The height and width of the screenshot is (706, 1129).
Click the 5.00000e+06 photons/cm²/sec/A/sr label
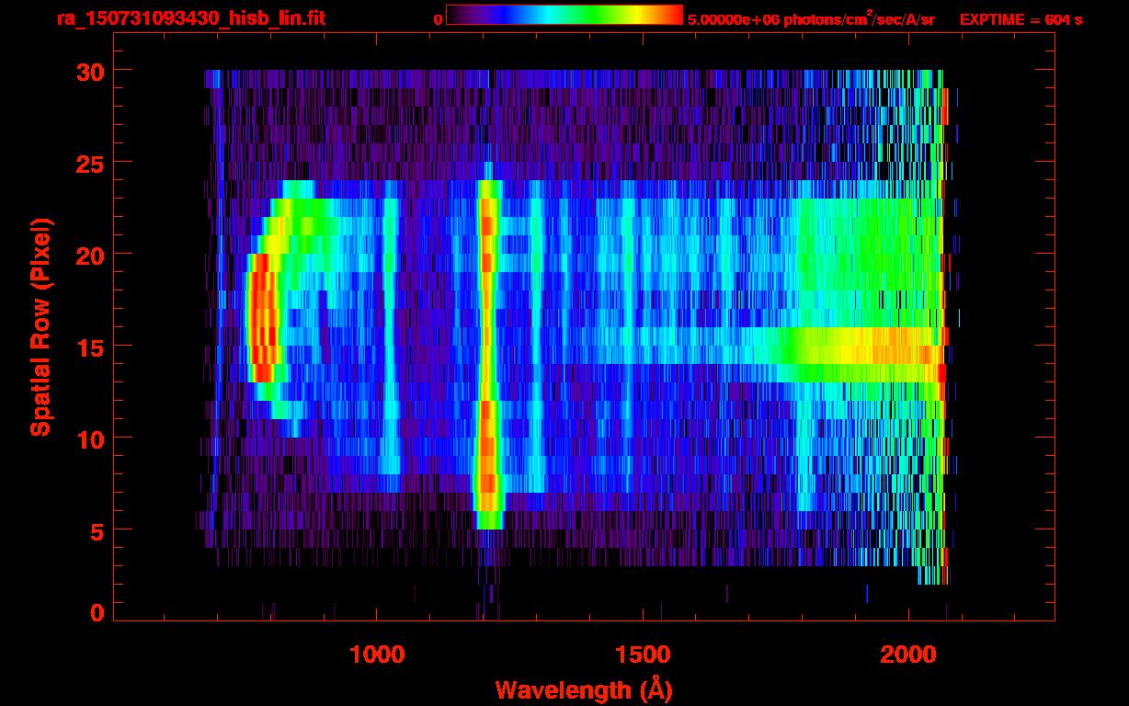tap(811, 18)
